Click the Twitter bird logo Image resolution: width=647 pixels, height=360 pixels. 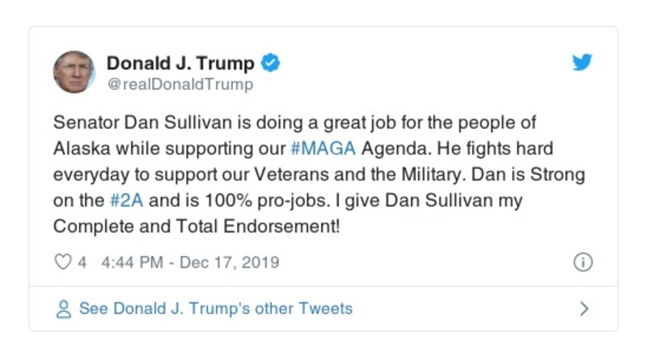pyautogui.click(x=582, y=63)
